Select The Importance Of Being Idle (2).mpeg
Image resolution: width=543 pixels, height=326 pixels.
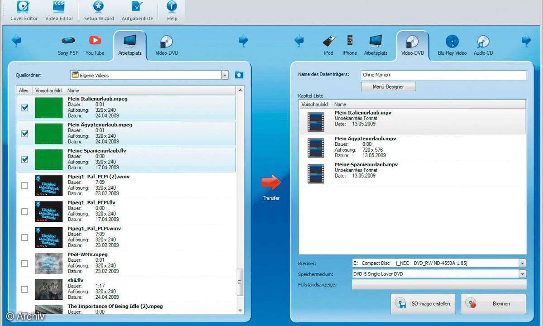[x=115, y=307]
